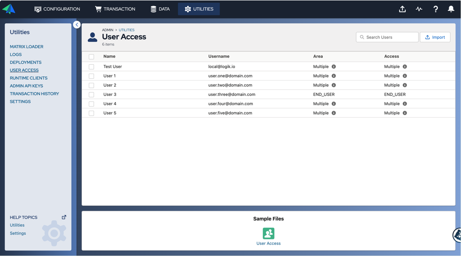Open the help question mark icon
461x256 pixels.
click(435, 9)
